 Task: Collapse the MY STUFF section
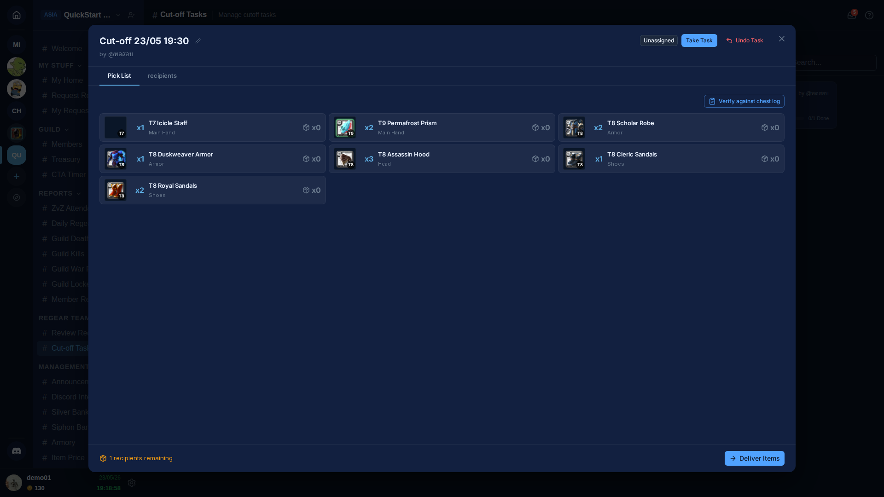pyautogui.click(x=60, y=65)
